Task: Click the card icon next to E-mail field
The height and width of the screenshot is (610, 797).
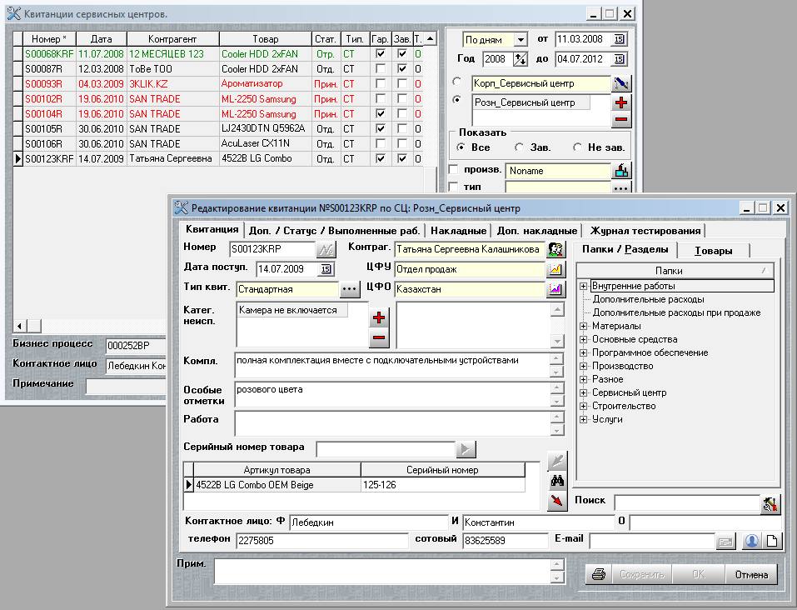Action: pyautogui.click(x=725, y=542)
